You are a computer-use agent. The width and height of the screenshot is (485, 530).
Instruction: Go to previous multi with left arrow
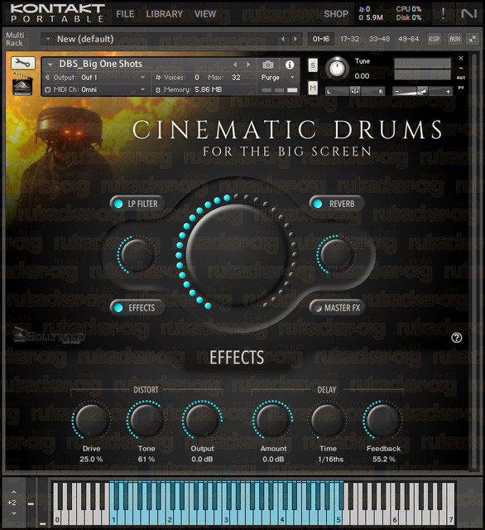(283, 39)
